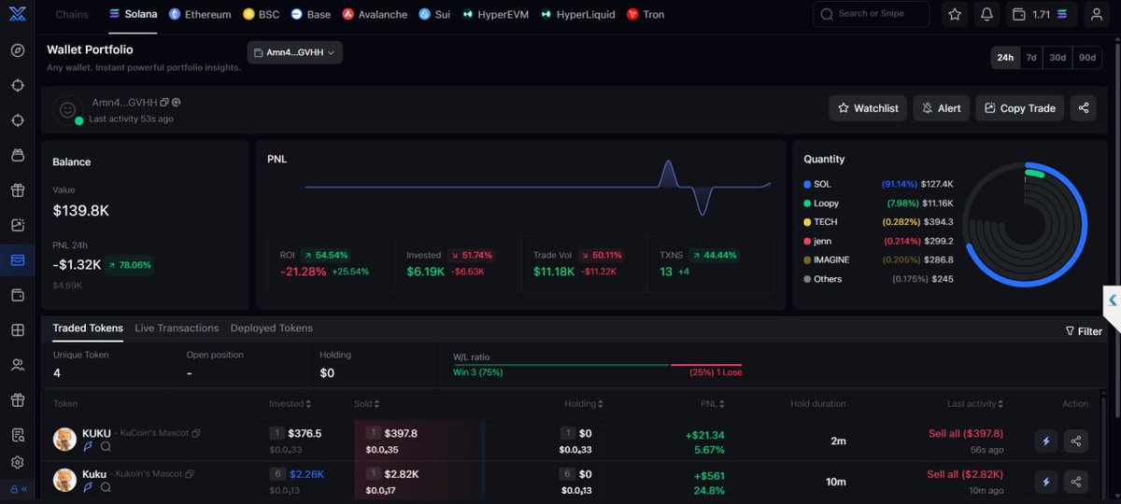Click share icon in Kuku Kukoin row
Screen dimensions: 1121x504
(1076, 482)
